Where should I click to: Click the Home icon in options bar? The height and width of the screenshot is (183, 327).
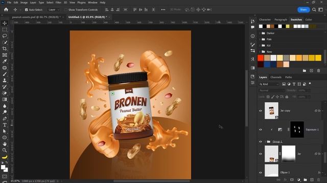[6, 10]
